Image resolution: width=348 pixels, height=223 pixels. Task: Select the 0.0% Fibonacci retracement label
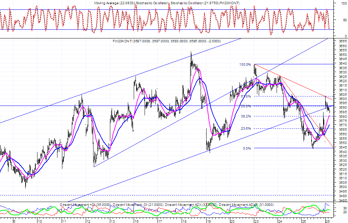tap(247, 148)
